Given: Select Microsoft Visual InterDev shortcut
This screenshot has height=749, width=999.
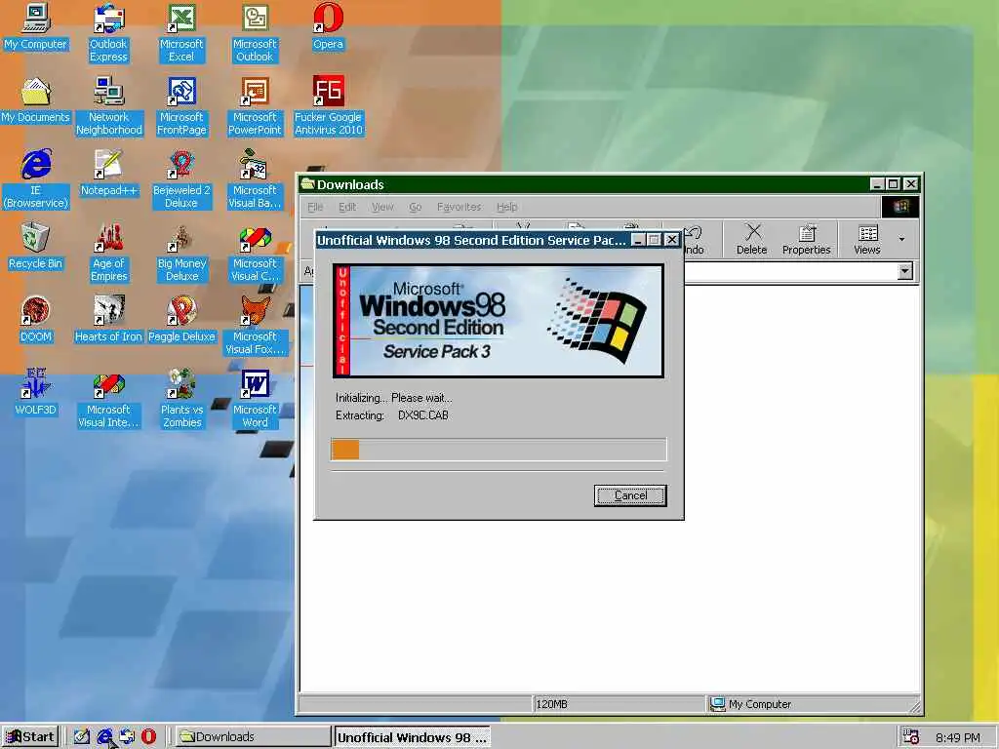Looking at the screenshot, I should 109,399.
